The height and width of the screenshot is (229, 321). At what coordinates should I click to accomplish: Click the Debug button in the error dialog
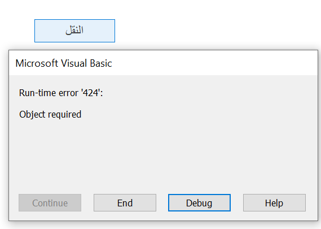199,203
